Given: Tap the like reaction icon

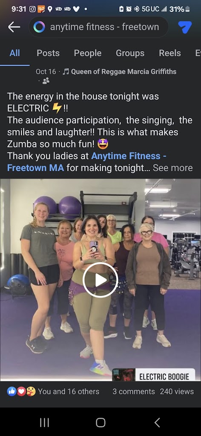Looking at the screenshot, I should coord(11,392).
